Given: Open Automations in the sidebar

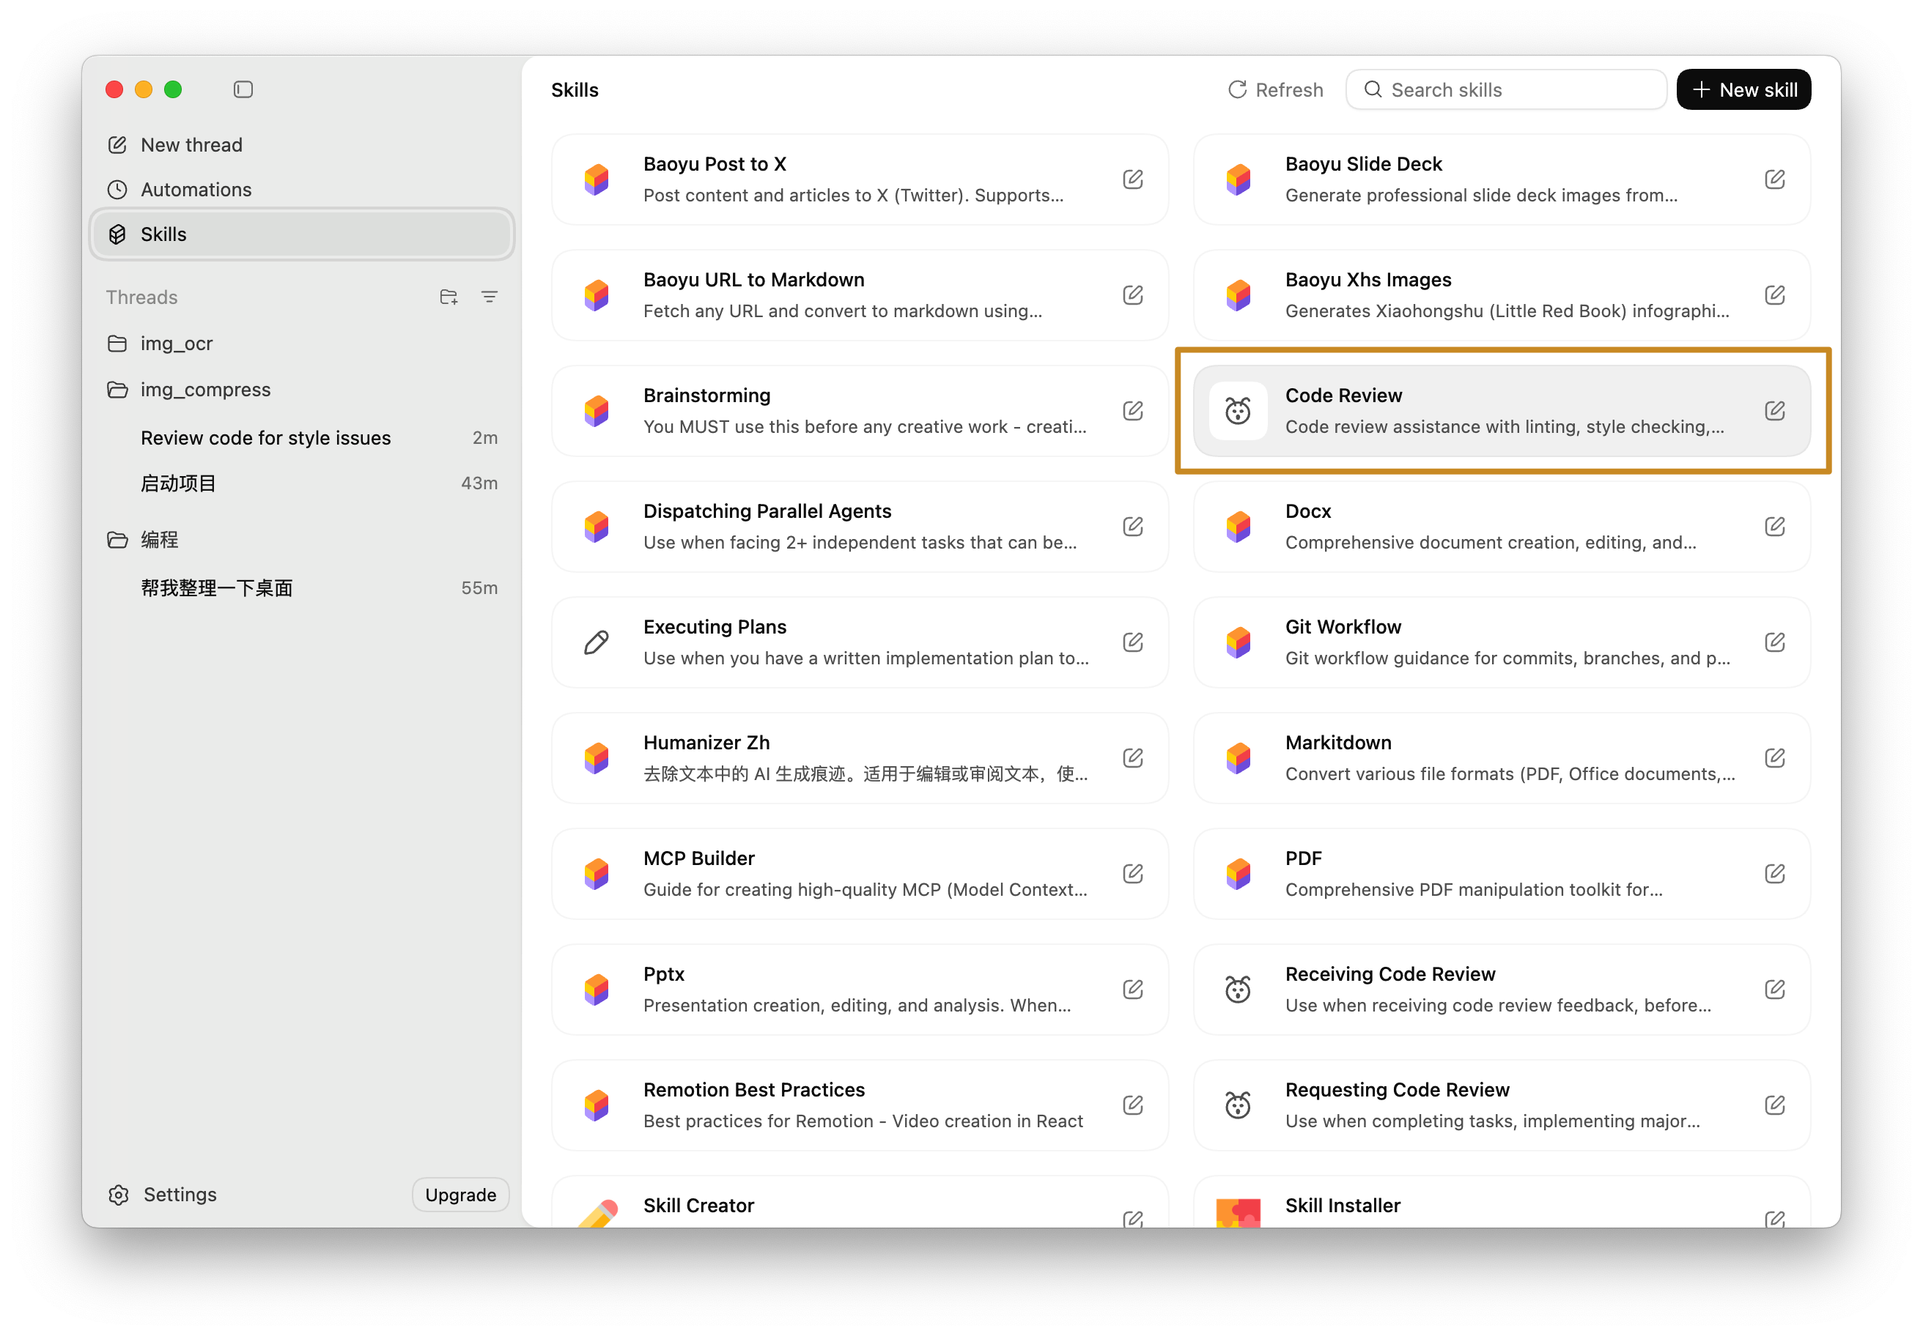Looking at the screenshot, I should tap(196, 190).
